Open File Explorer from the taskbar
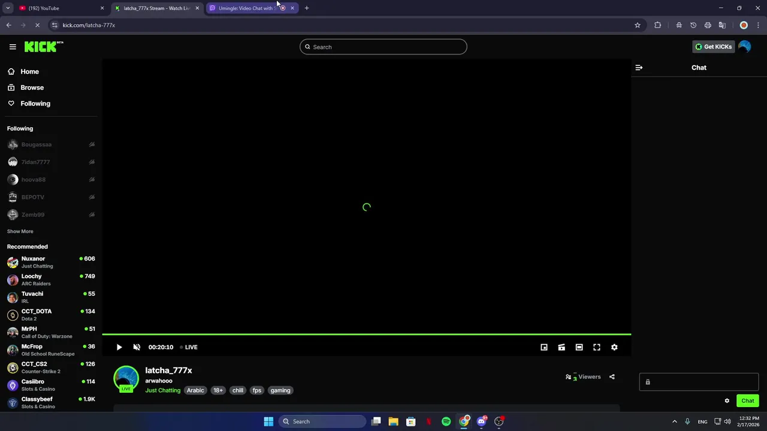This screenshot has width=767, height=431. 393,421
